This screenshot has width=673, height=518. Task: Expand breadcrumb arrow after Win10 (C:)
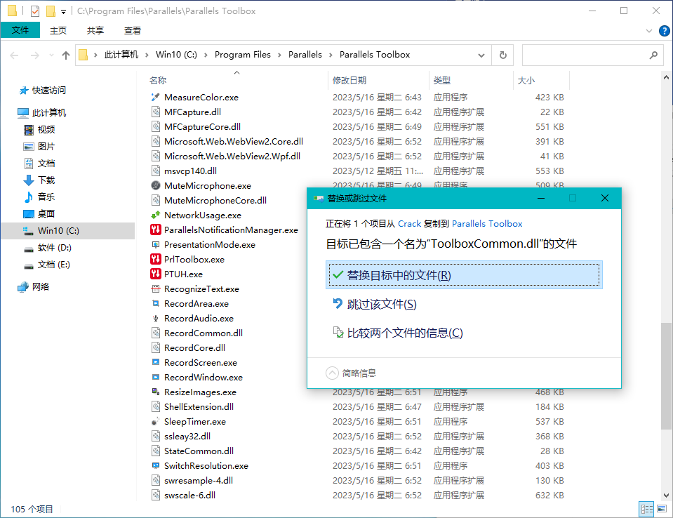point(206,55)
